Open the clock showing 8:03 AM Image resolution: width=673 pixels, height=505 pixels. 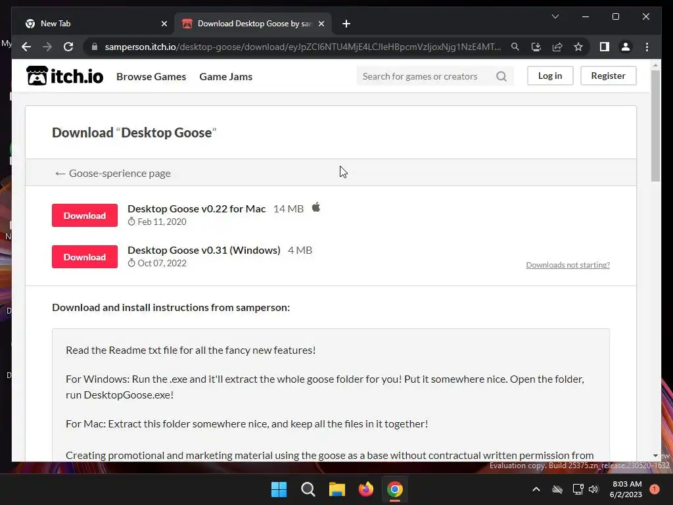click(x=626, y=489)
